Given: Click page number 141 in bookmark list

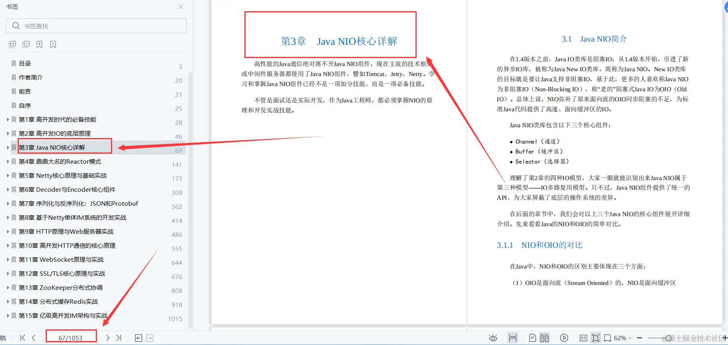Looking at the screenshot, I should [177, 164].
